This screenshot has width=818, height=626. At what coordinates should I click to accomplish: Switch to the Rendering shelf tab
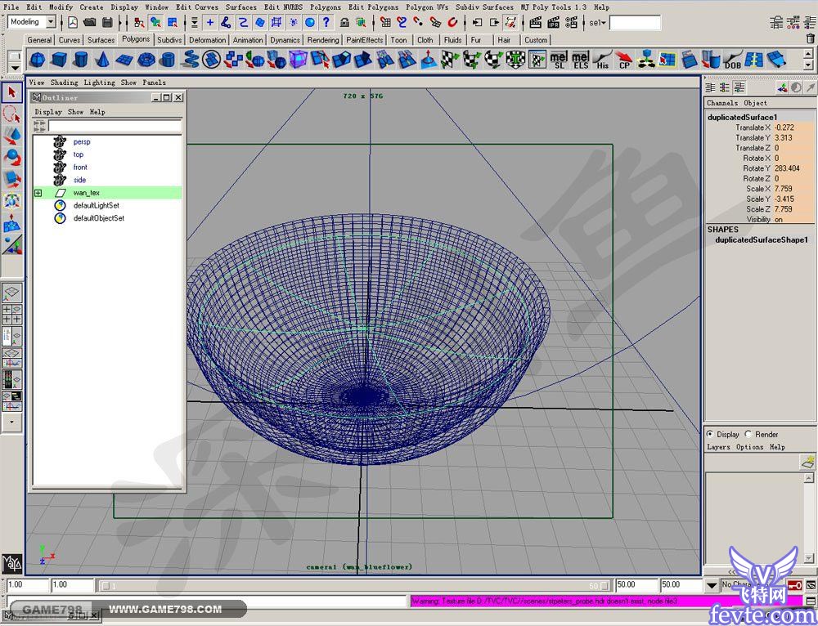322,39
